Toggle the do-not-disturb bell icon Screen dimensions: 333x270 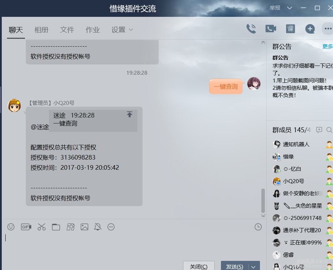(x=97, y=227)
